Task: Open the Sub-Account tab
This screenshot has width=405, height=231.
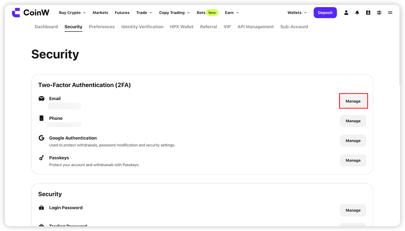Action: (294, 27)
